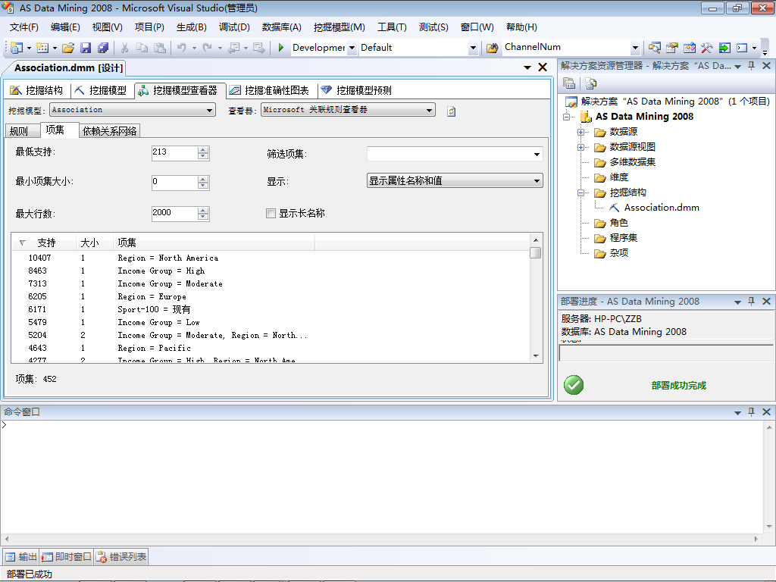Open the Properties Window toolbar icon
776x582 pixels.
click(671, 48)
